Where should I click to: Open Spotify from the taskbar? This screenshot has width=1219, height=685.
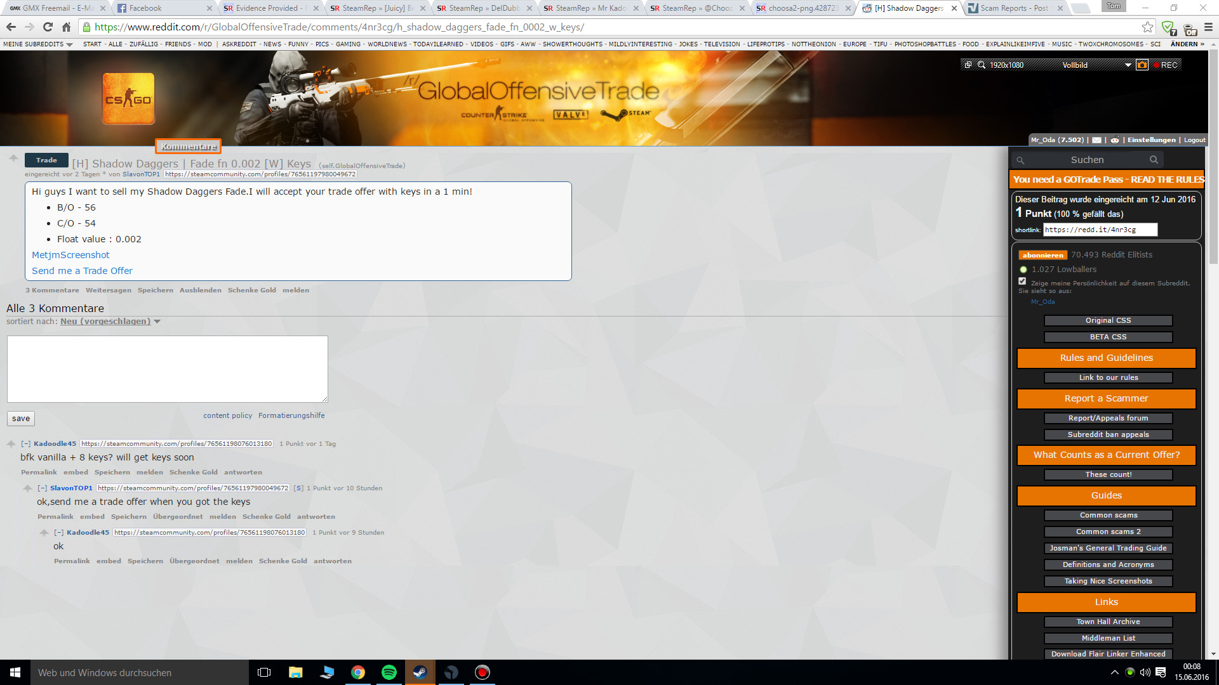(x=389, y=672)
